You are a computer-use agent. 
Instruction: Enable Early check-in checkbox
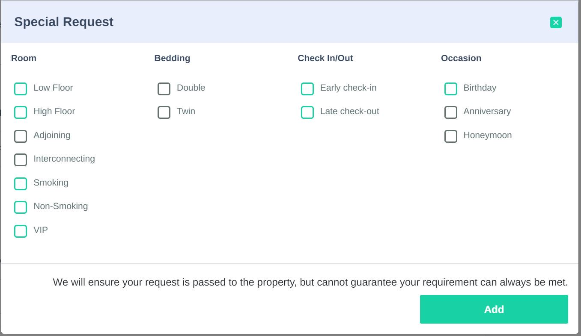[x=307, y=89]
